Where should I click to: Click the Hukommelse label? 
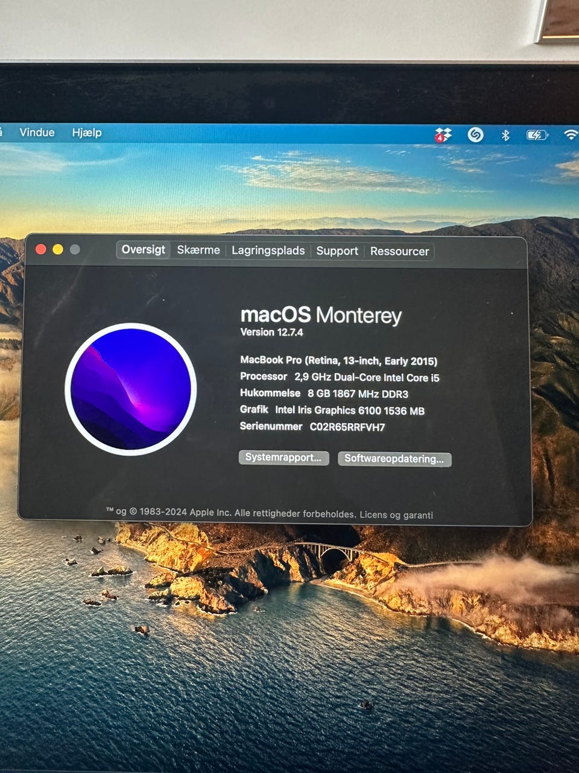[270, 393]
